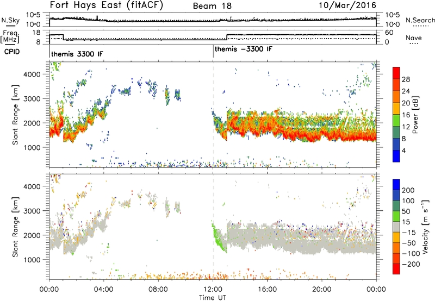Click the 'N.Search' legend label
This screenshot has width=435, height=301.
[x=420, y=20]
